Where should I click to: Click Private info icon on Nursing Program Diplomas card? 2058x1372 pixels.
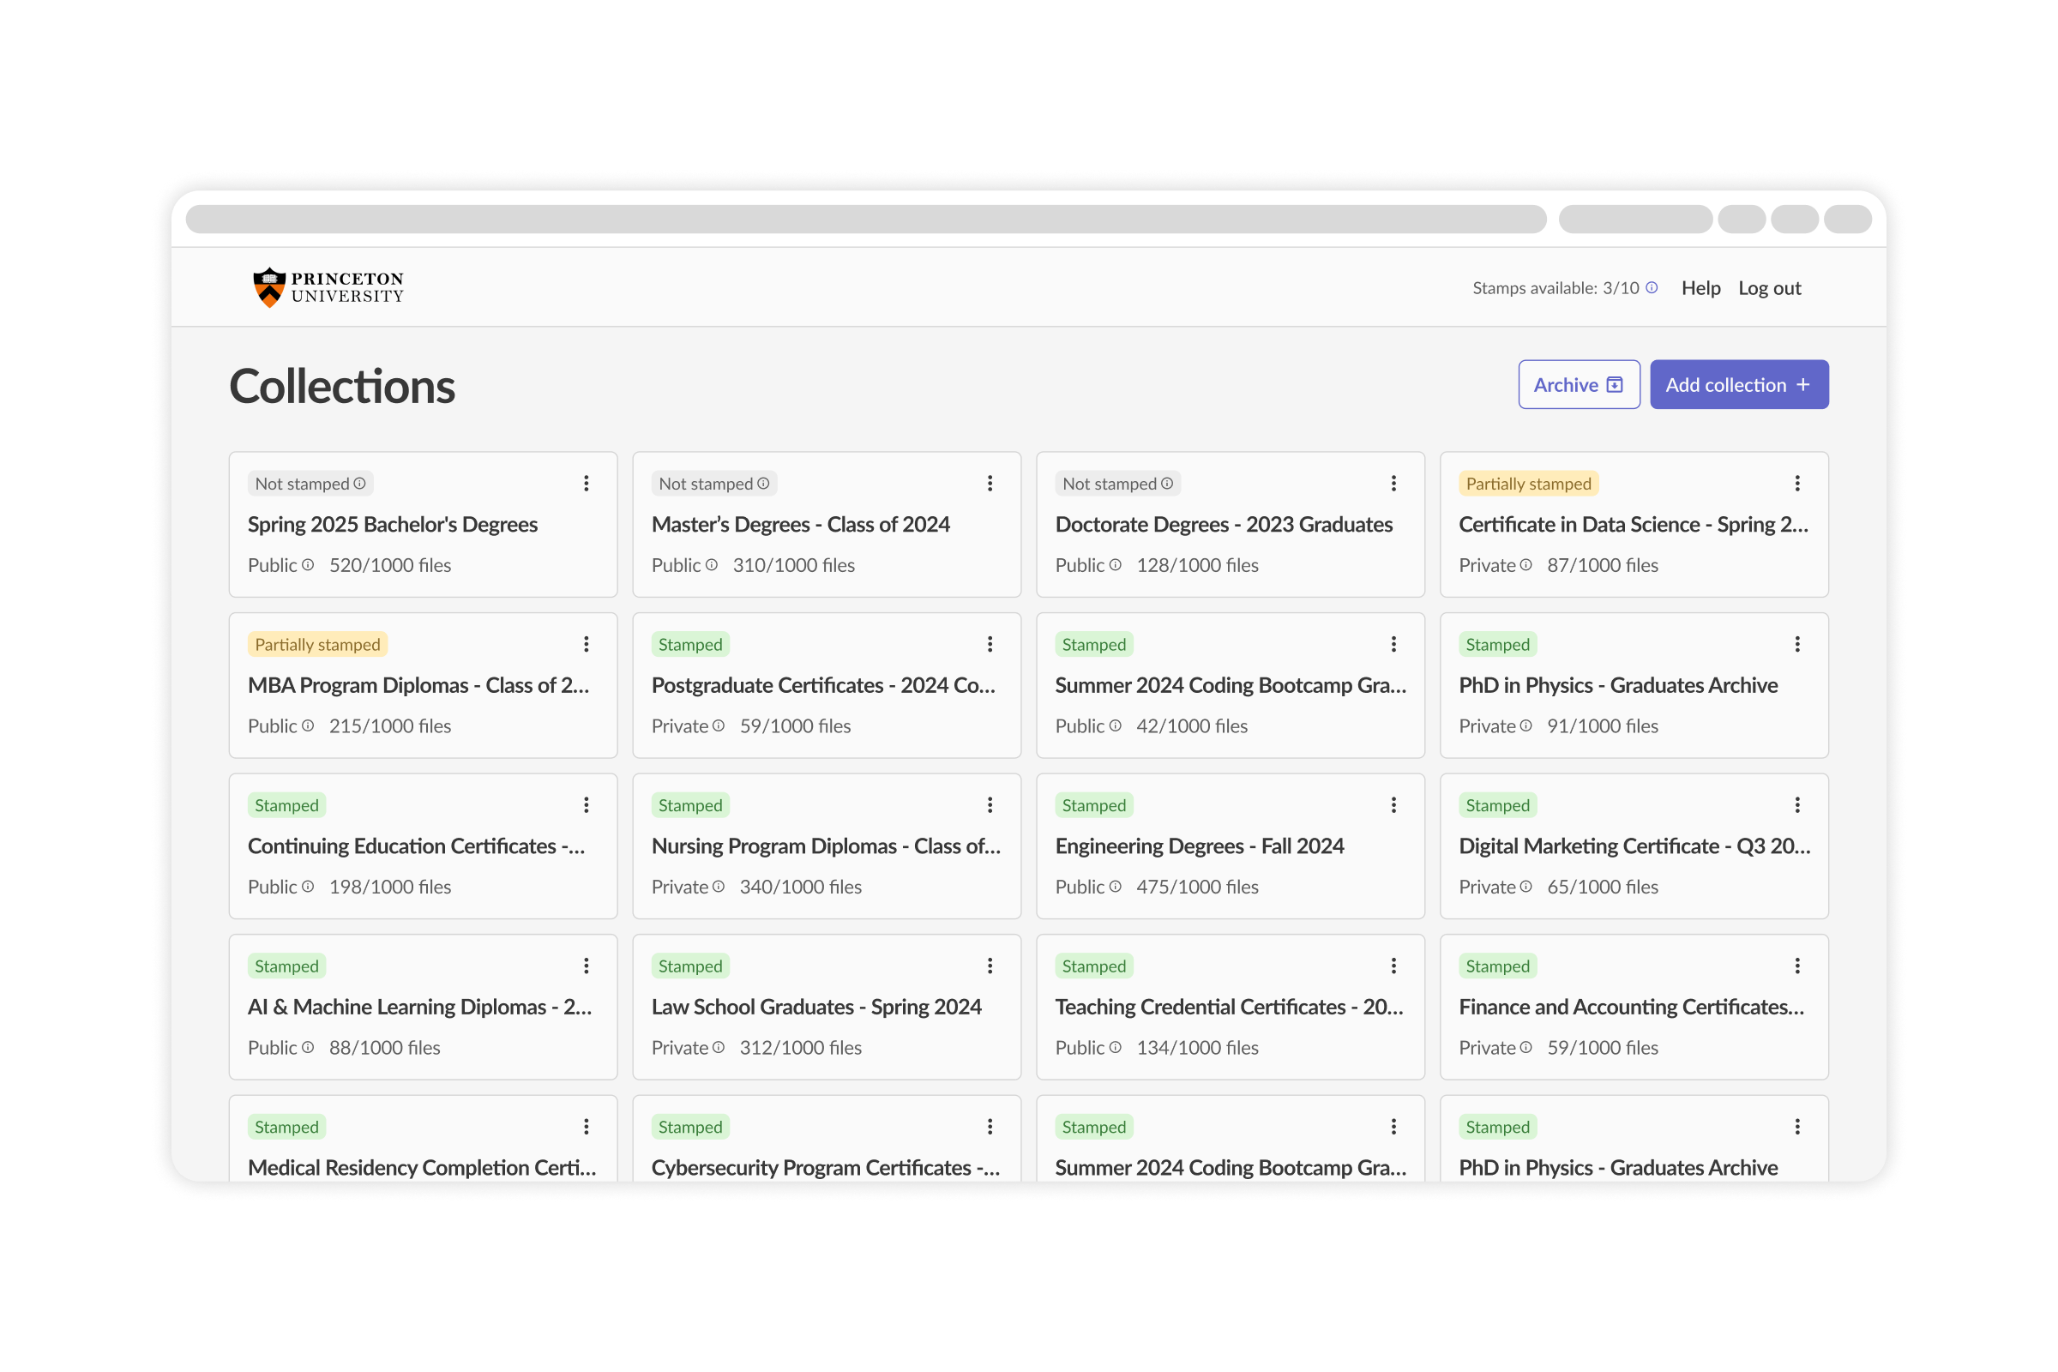click(719, 888)
